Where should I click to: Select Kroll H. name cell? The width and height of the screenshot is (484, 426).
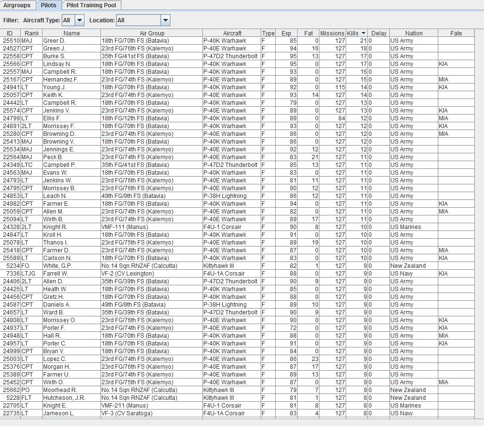[72, 235]
